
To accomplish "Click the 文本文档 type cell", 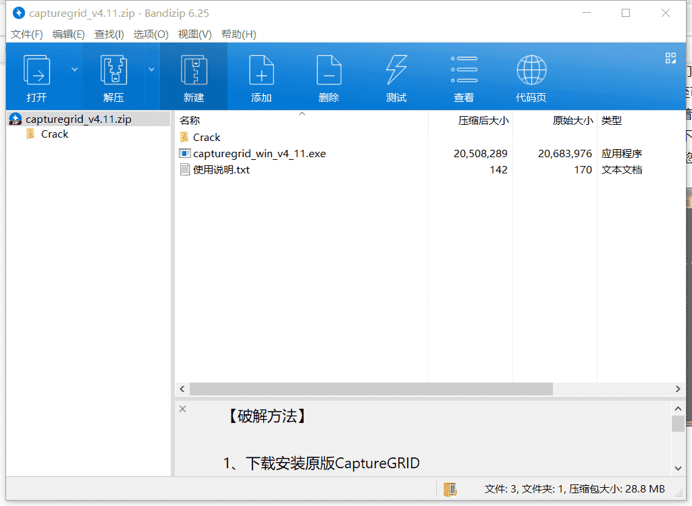I will (621, 170).
